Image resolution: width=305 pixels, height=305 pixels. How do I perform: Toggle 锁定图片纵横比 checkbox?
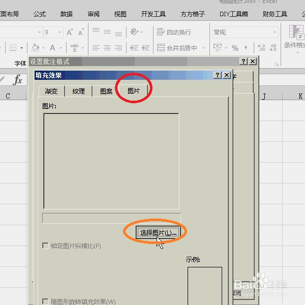(x=45, y=246)
